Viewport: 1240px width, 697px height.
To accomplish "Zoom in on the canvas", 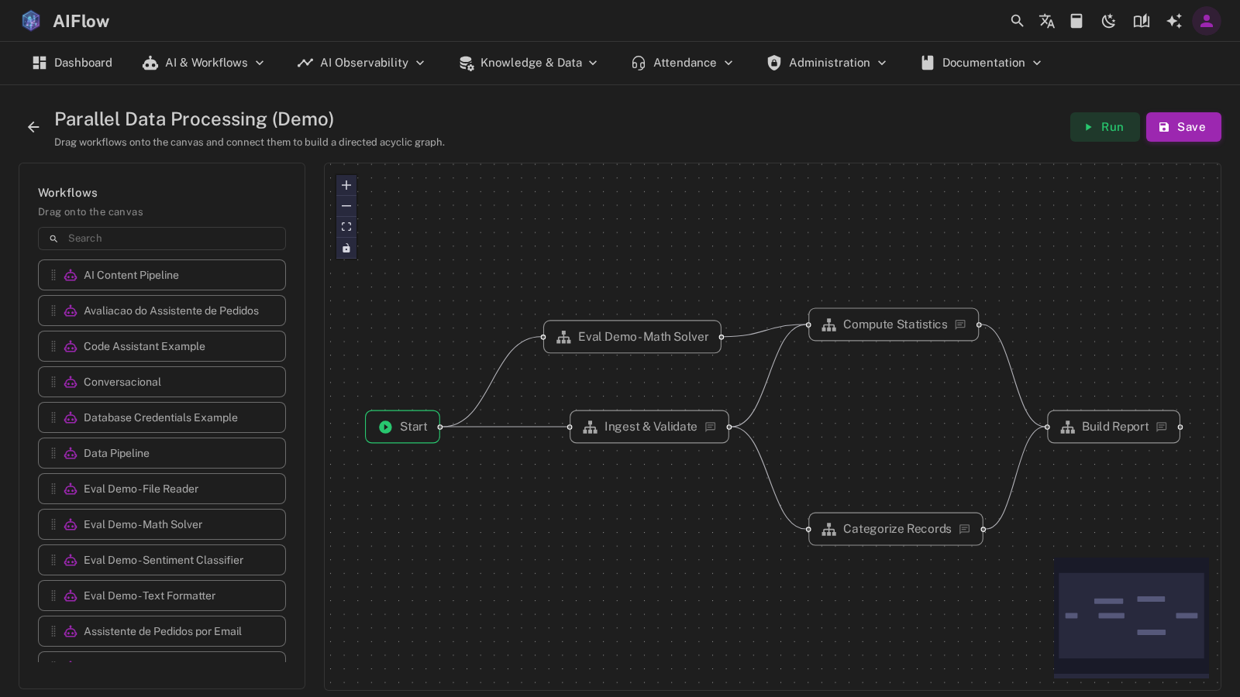I will pyautogui.click(x=346, y=185).
